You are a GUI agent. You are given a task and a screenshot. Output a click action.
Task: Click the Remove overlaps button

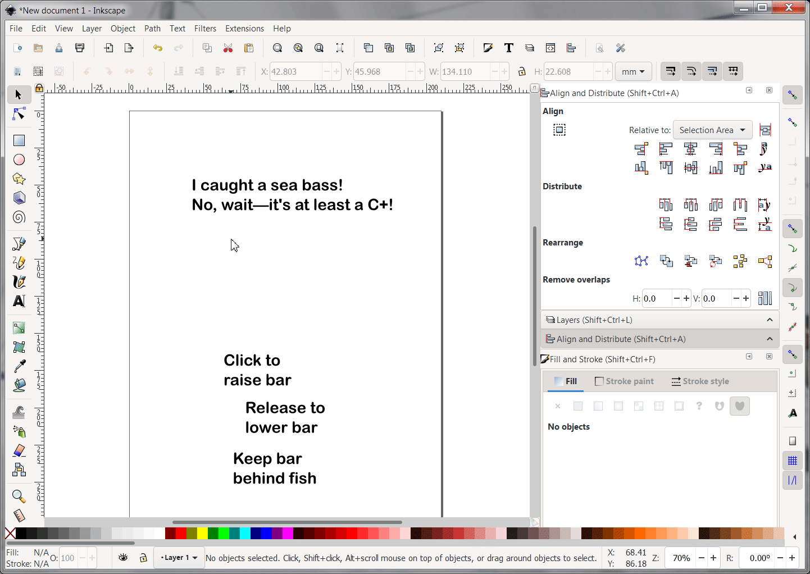[765, 298]
